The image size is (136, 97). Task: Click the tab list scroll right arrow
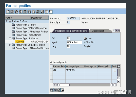point(116,30)
